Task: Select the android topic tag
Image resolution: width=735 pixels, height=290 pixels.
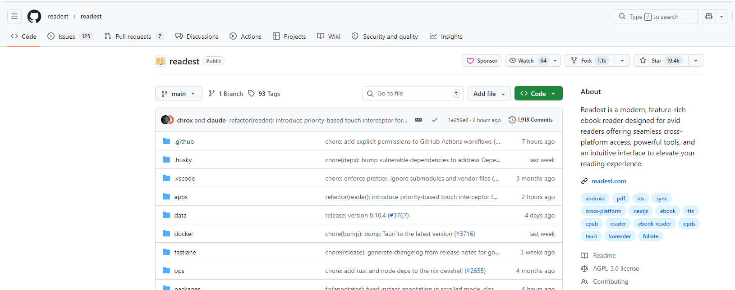Action: click(x=595, y=199)
